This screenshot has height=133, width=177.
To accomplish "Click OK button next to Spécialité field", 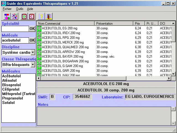I will (x=32, y=29).
